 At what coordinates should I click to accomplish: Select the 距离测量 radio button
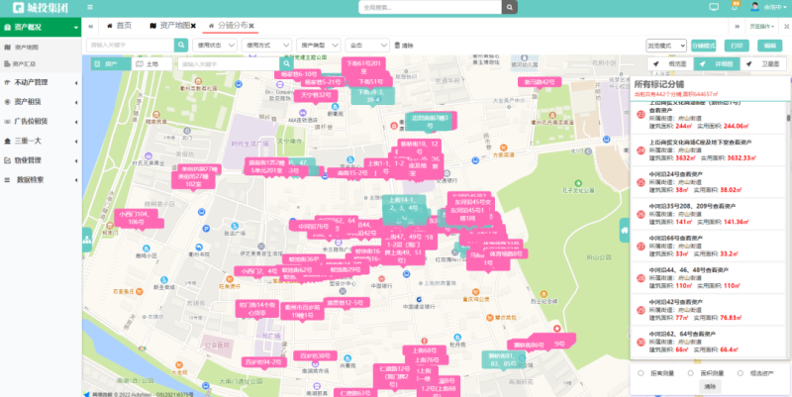[x=643, y=372]
